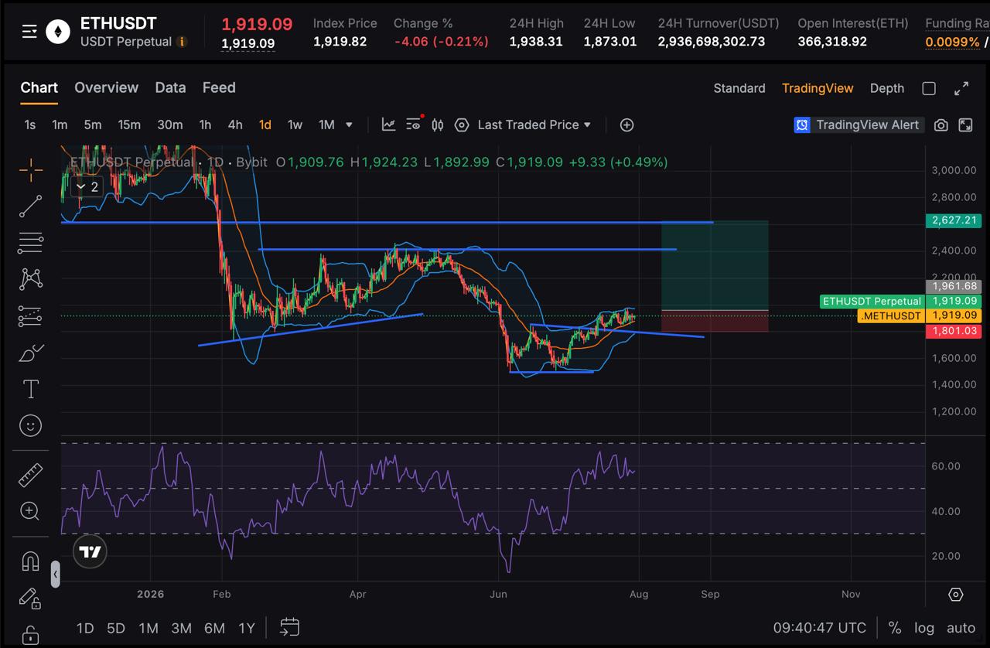This screenshot has height=648, width=990.
Task: Open the Indicators chart icon
Action: (x=388, y=124)
